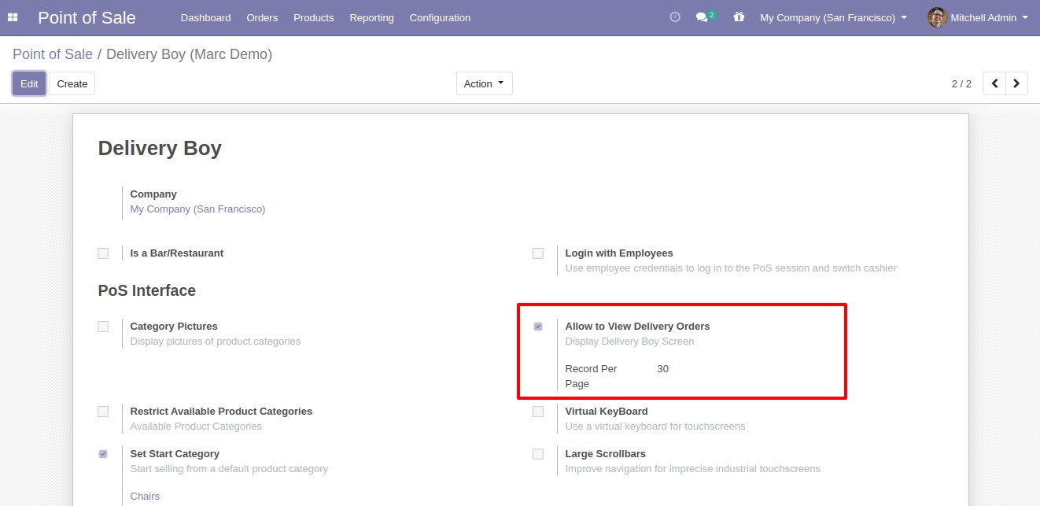1040x506 pixels.
Task: Open the Reporting menu
Action: click(x=371, y=17)
